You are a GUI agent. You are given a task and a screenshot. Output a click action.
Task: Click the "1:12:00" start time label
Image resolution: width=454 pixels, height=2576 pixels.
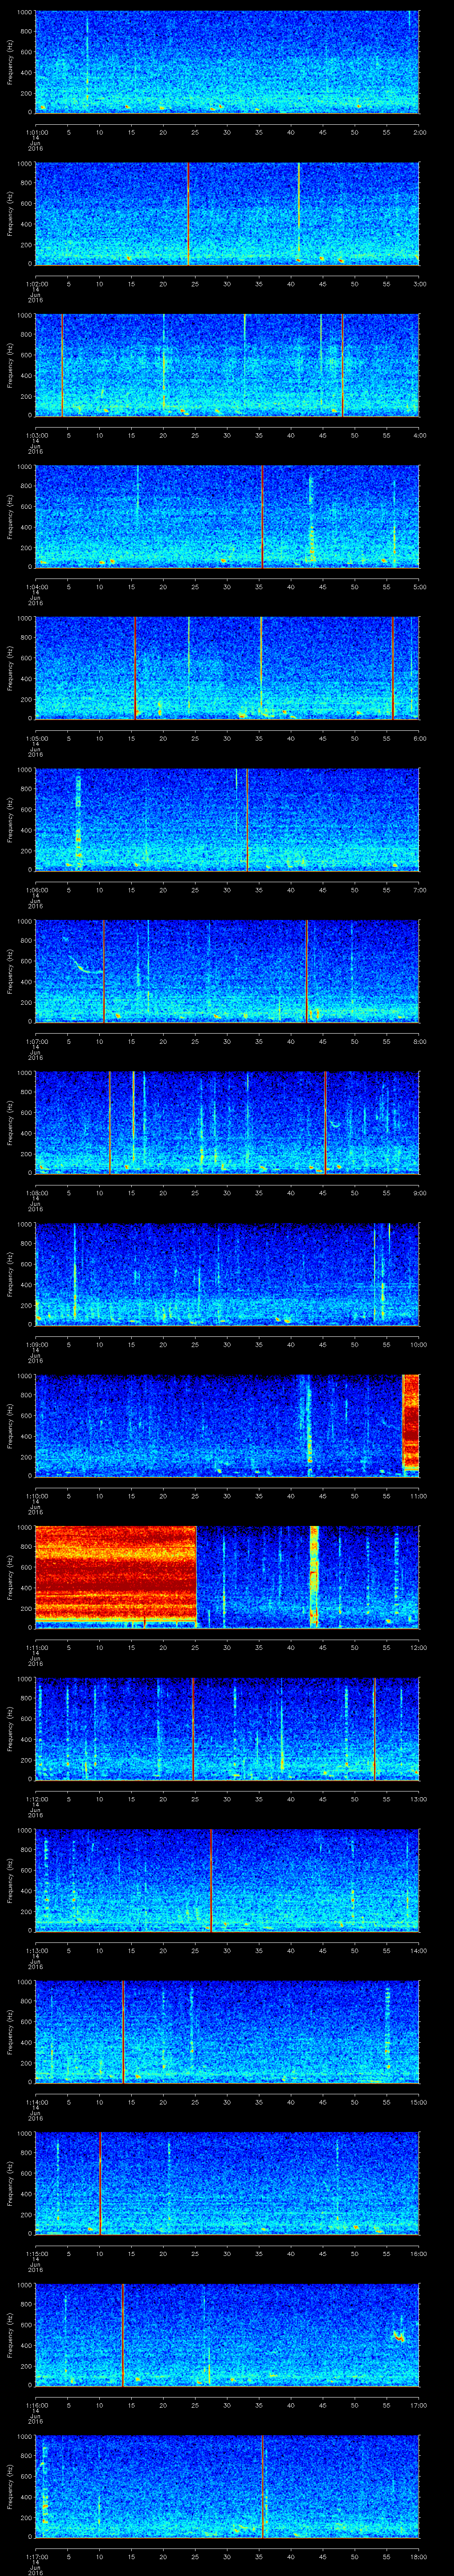[x=36, y=1799]
